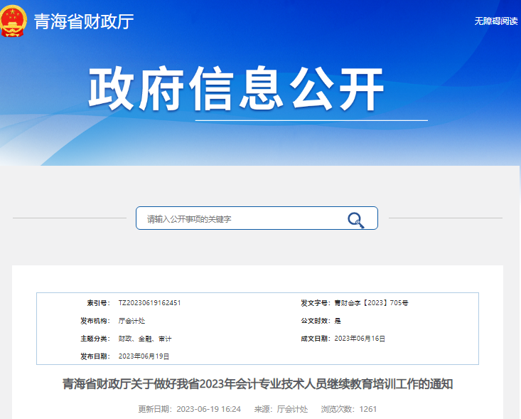Click the publishing agency value 厅会计处

(131, 321)
